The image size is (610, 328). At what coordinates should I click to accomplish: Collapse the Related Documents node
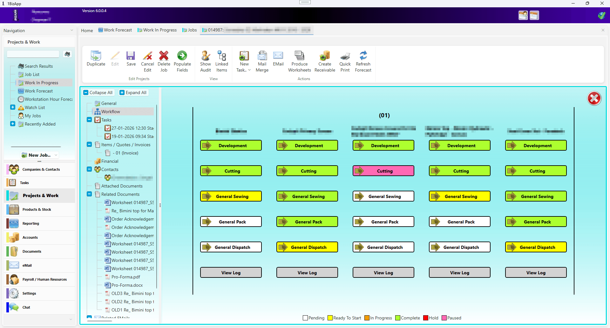coord(89,194)
